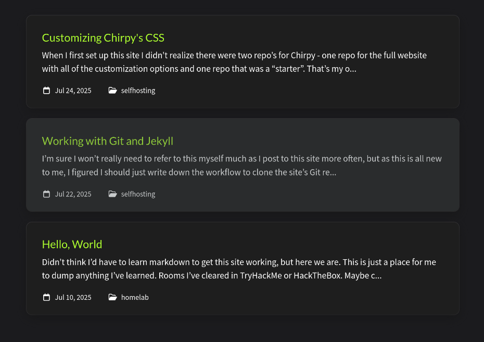The image size is (484, 342).
Task: Click folder icon in Customizing Chirpy's CSS card
Action: [x=112, y=91]
